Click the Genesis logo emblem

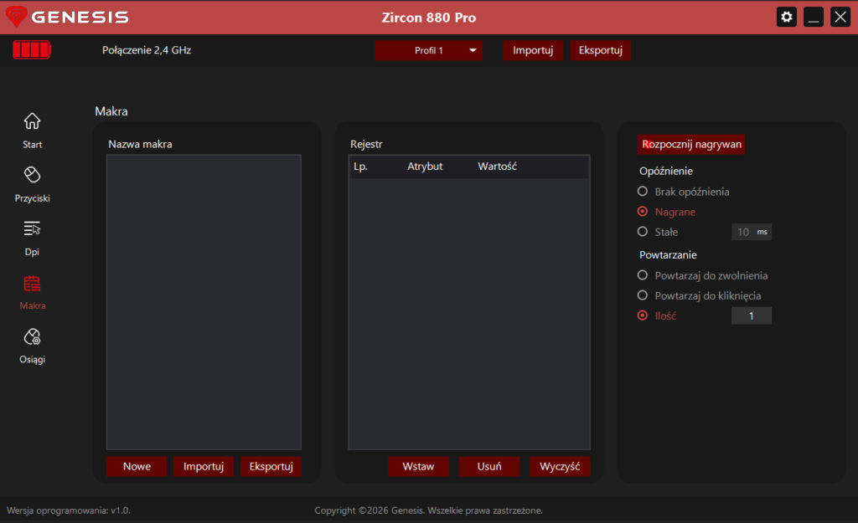[x=16, y=17]
